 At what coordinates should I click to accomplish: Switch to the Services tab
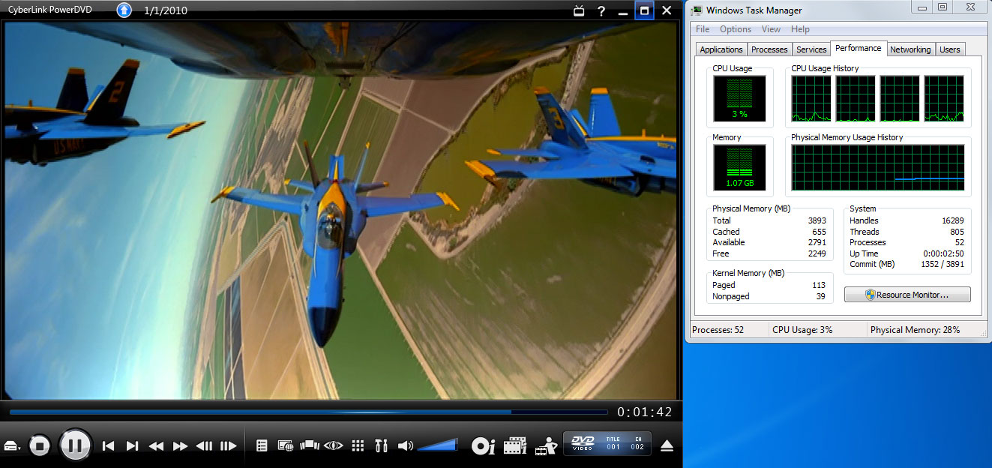811,49
